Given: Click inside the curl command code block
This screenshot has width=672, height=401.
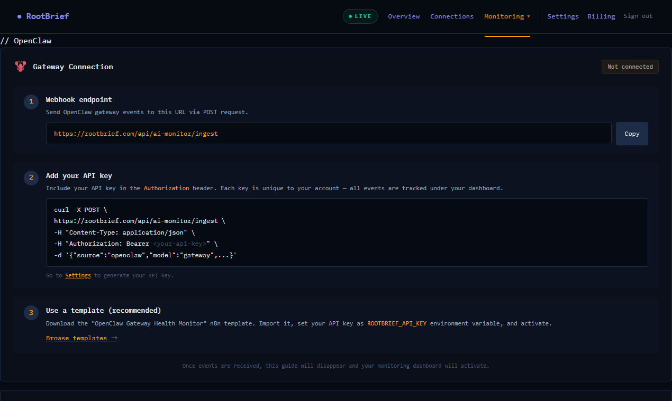Looking at the screenshot, I should click(x=347, y=232).
